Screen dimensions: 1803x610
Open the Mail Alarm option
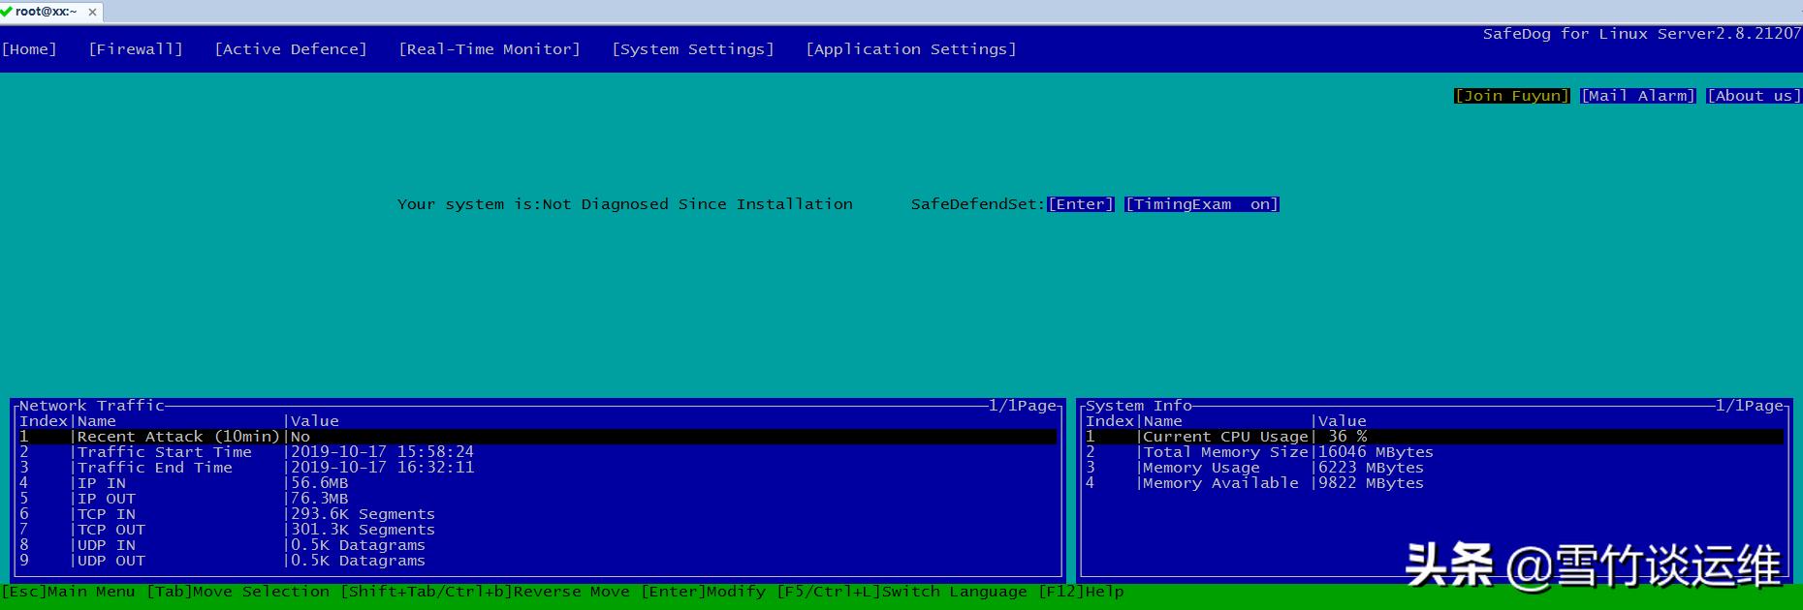pyautogui.click(x=1637, y=96)
